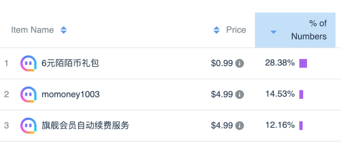Viewport: 341px width, 142px height.
Task: Open price info icon for $0.99 item
Action: point(240,63)
